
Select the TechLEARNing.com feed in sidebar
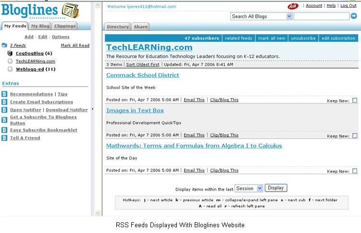tap(35, 61)
